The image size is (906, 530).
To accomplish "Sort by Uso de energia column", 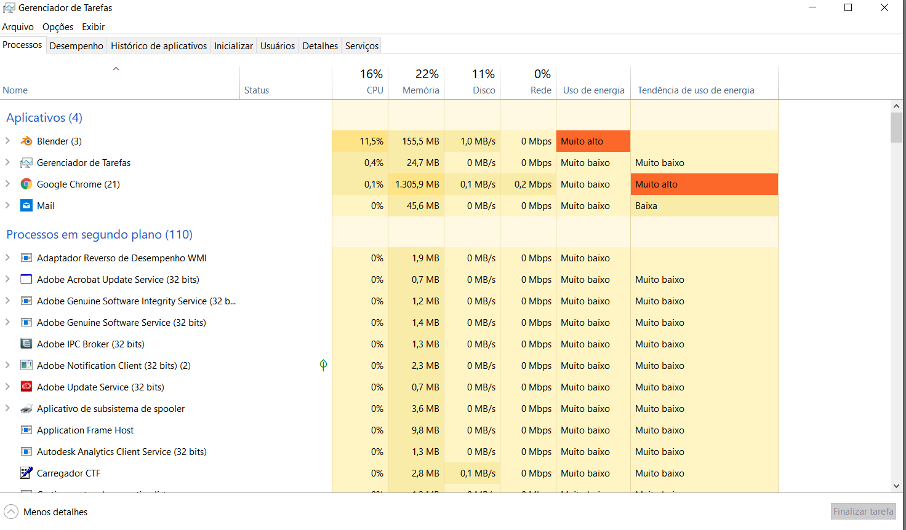I will tap(593, 82).
